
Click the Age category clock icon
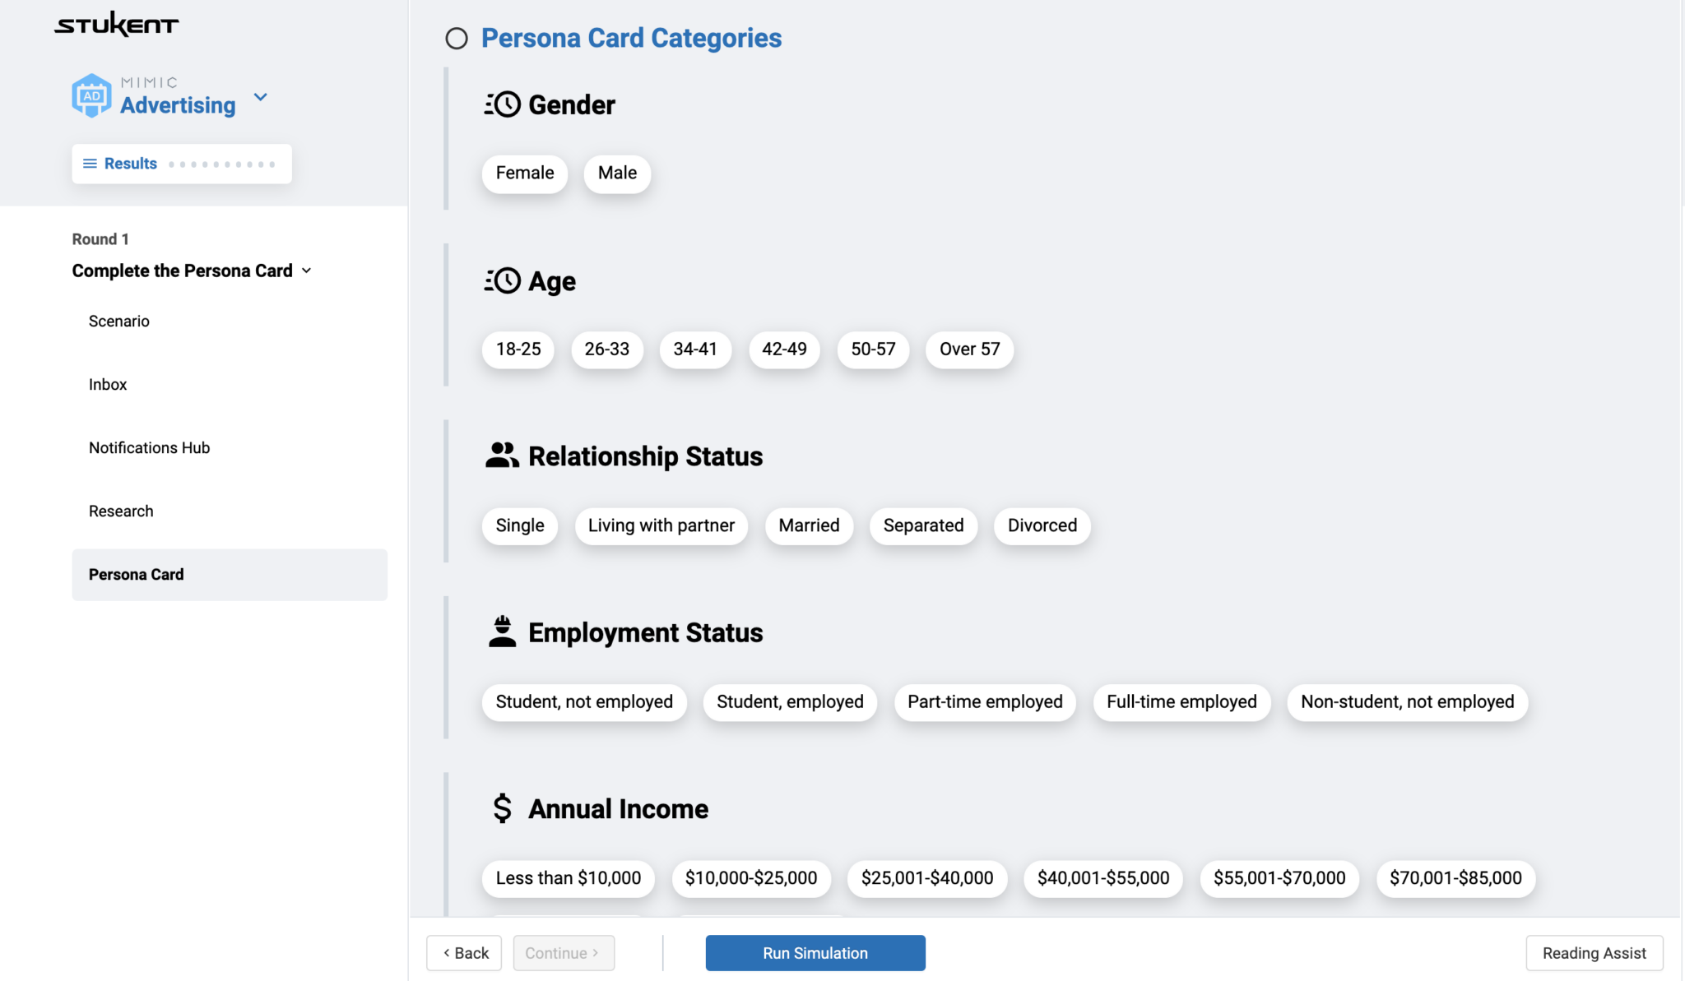(x=502, y=281)
